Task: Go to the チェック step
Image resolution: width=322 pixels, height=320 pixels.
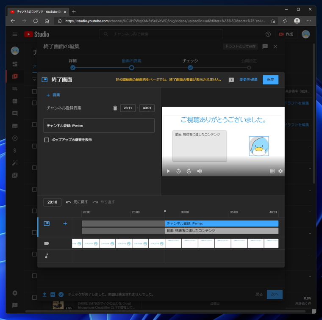Action: tap(190, 64)
